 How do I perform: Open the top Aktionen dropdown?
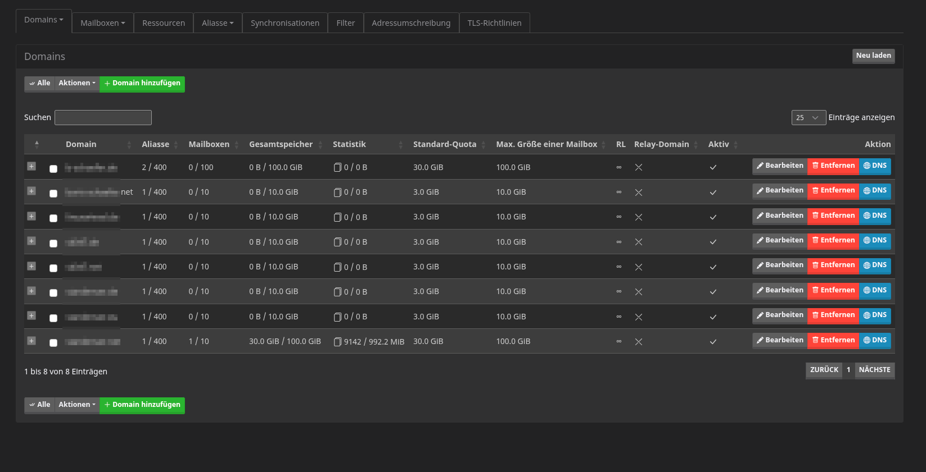[77, 84]
